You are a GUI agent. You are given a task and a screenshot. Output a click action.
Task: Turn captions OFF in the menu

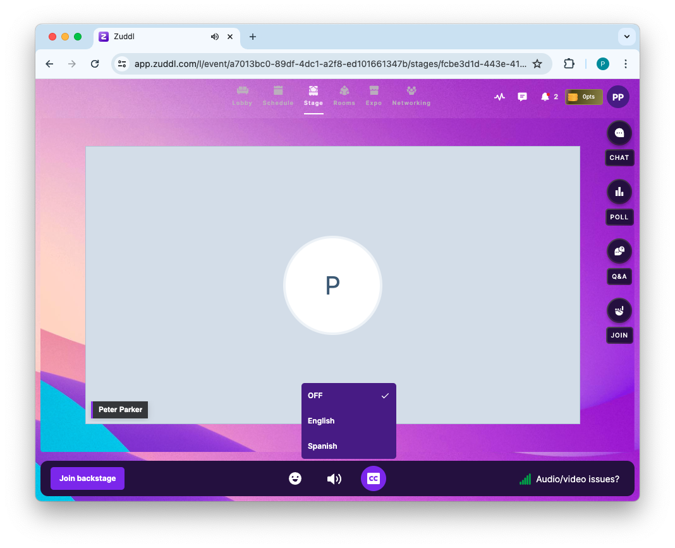click(349, 396)
